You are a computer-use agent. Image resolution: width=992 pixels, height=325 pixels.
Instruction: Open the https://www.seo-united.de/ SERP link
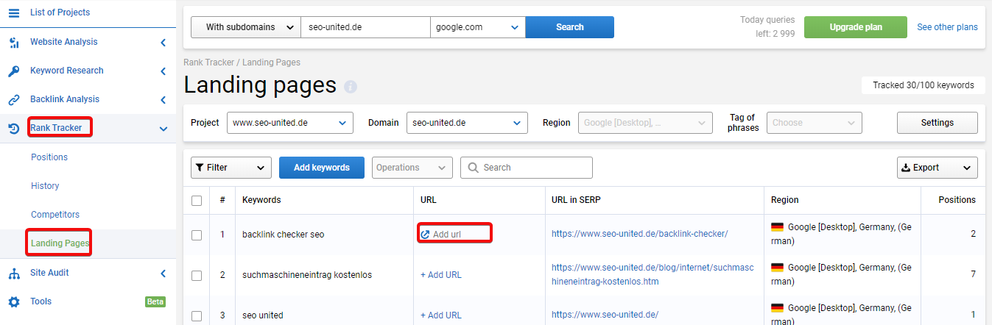click(x=605, y=315)
